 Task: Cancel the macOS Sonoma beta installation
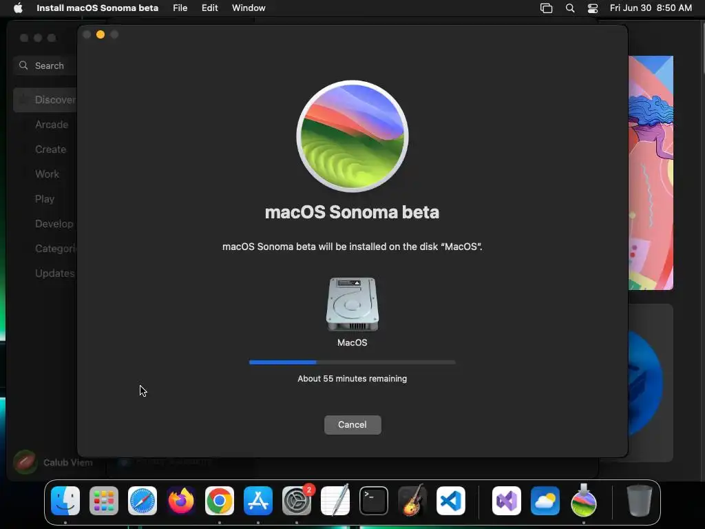(x=352, y=424)
